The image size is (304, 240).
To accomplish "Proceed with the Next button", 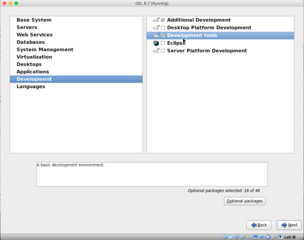I will (289, 225).
